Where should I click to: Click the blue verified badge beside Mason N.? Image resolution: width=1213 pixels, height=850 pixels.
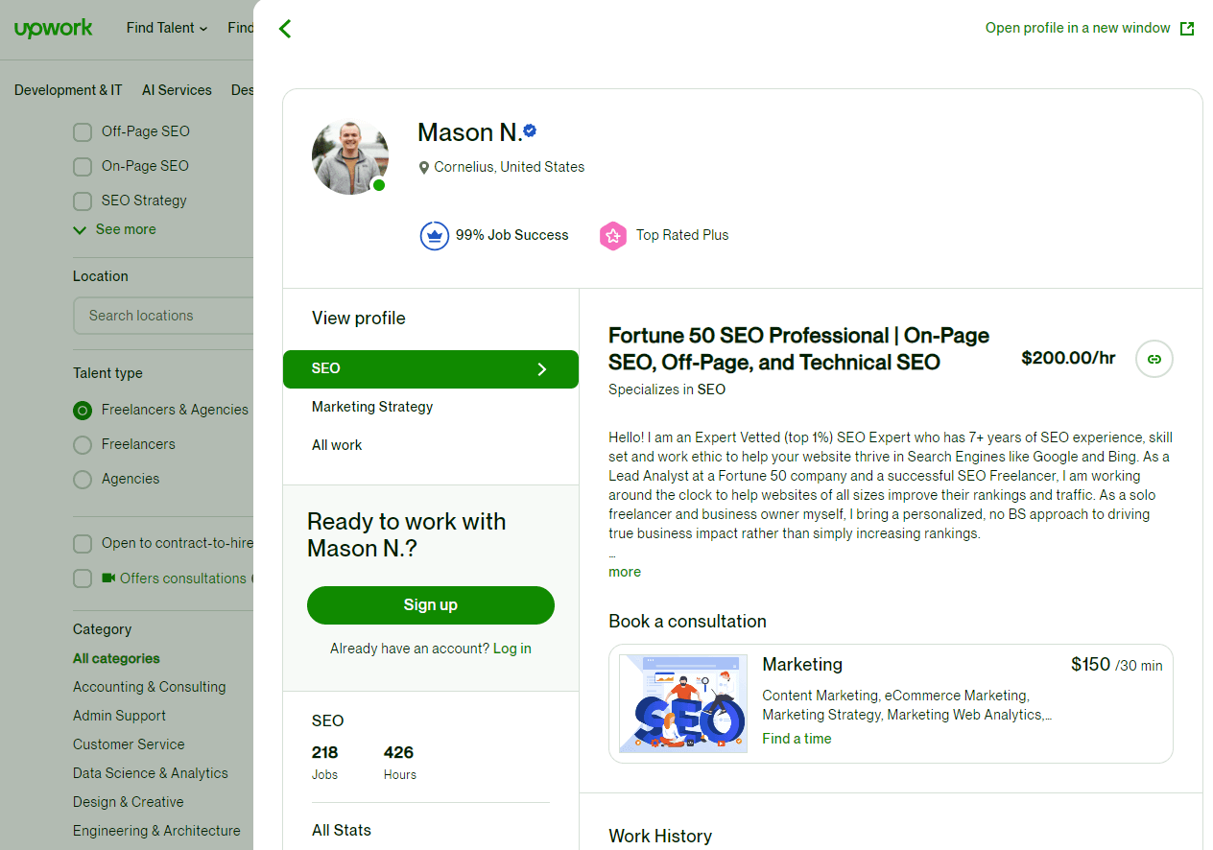point(530,130)
